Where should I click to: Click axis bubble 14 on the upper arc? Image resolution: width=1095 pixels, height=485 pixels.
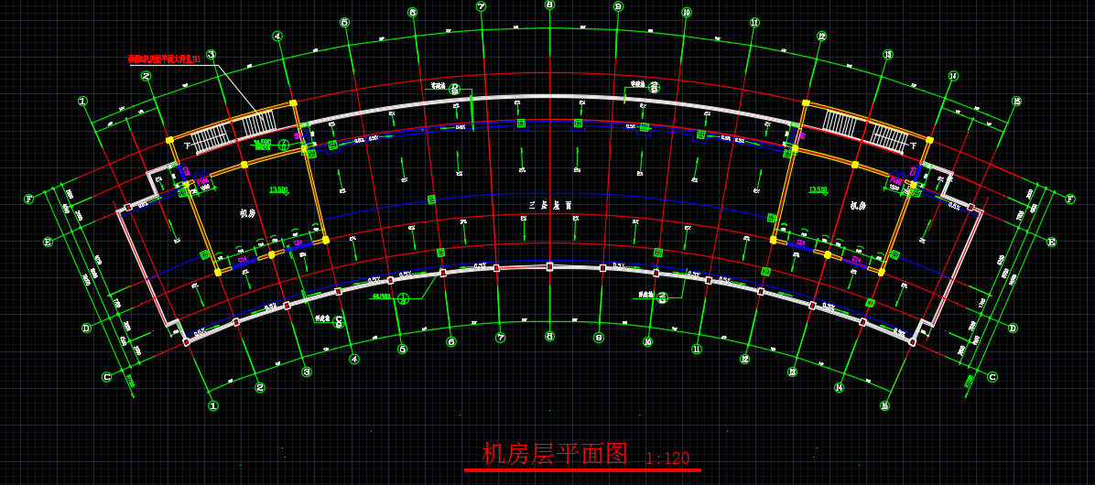click(953, 76)
